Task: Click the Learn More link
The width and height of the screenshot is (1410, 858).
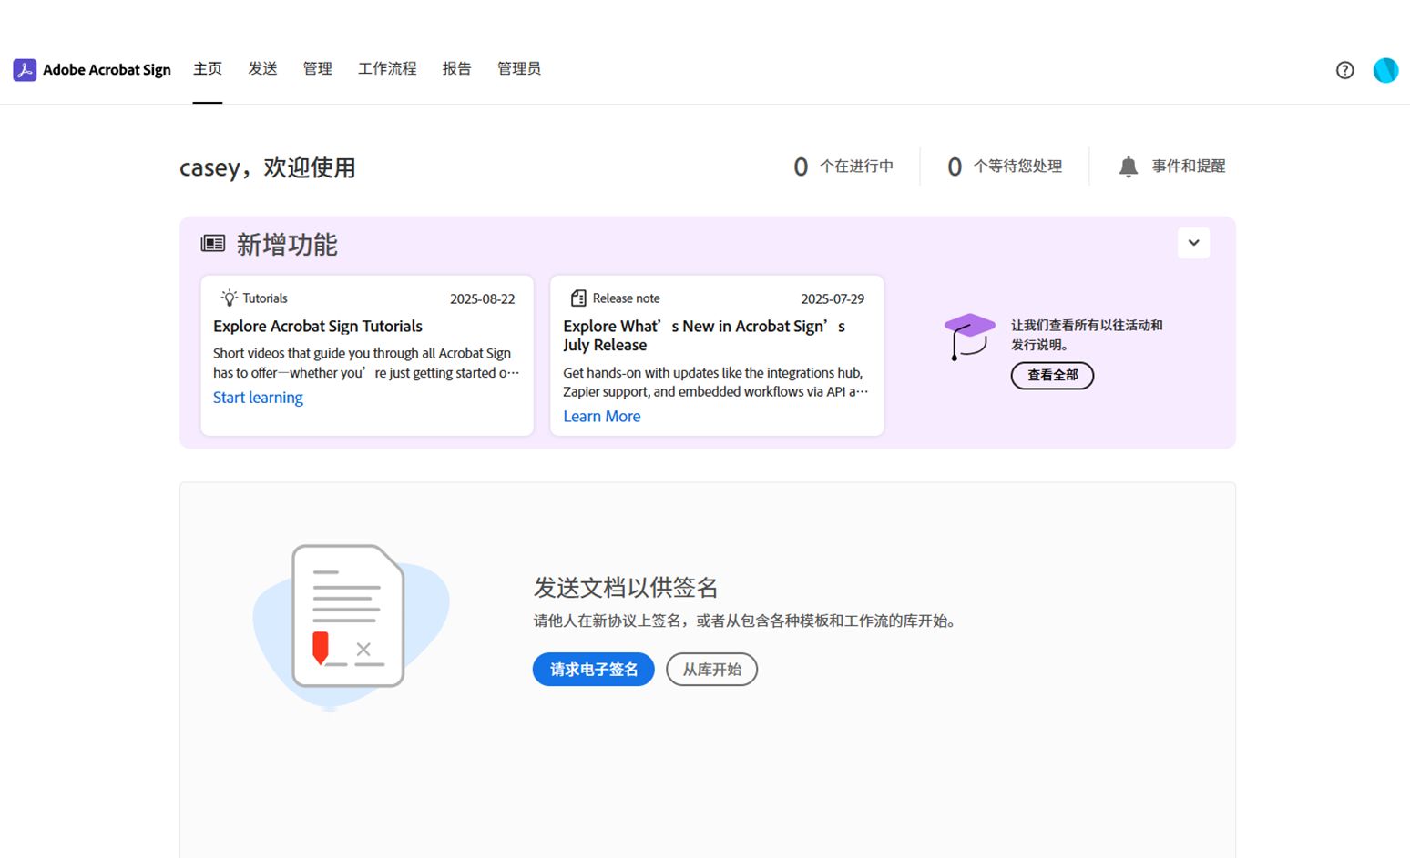Action: (x=602, y=417)
